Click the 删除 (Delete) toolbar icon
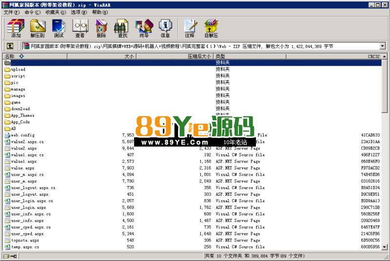This screenshot has width=390, height=261. pyautogui.click(x=101, y=28)
